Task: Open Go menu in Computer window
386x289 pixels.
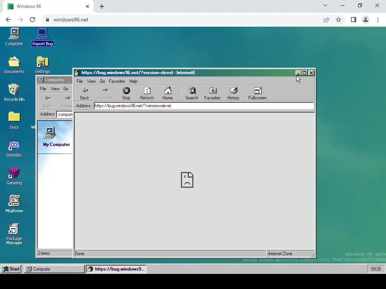Action: tap(66, 89)
